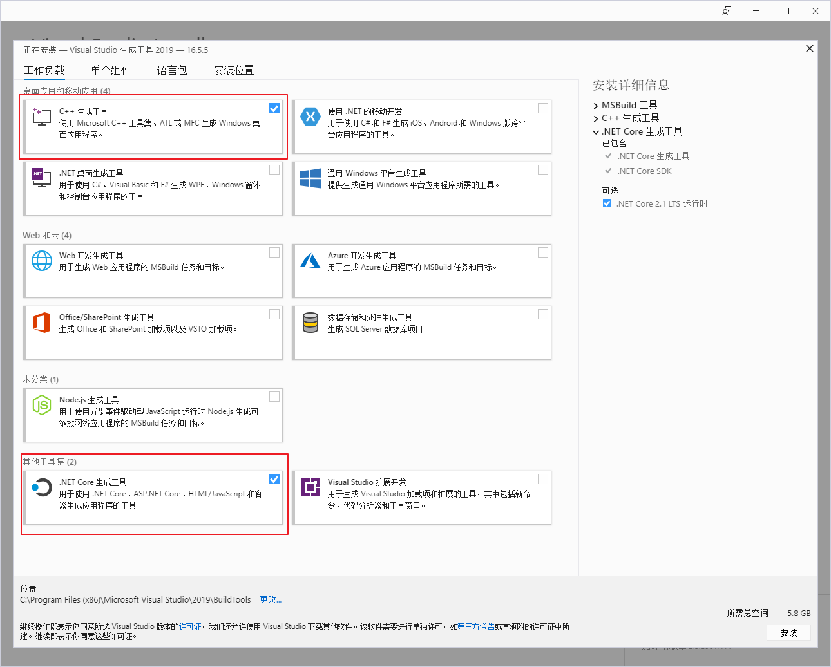Expand the C++ 生成工具 details section
Image resolution: width=831 pixels, height=667 pixels.
click(595, 118)
